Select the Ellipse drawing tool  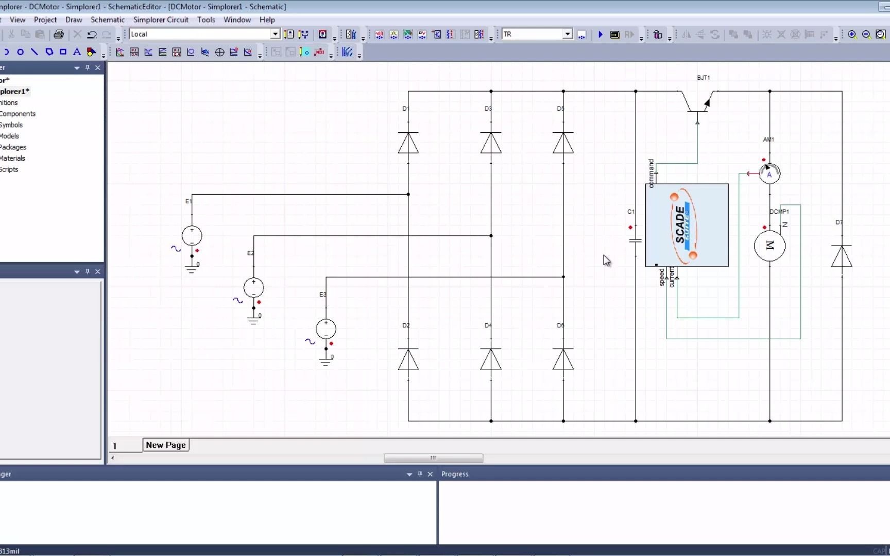coord(21,51)
